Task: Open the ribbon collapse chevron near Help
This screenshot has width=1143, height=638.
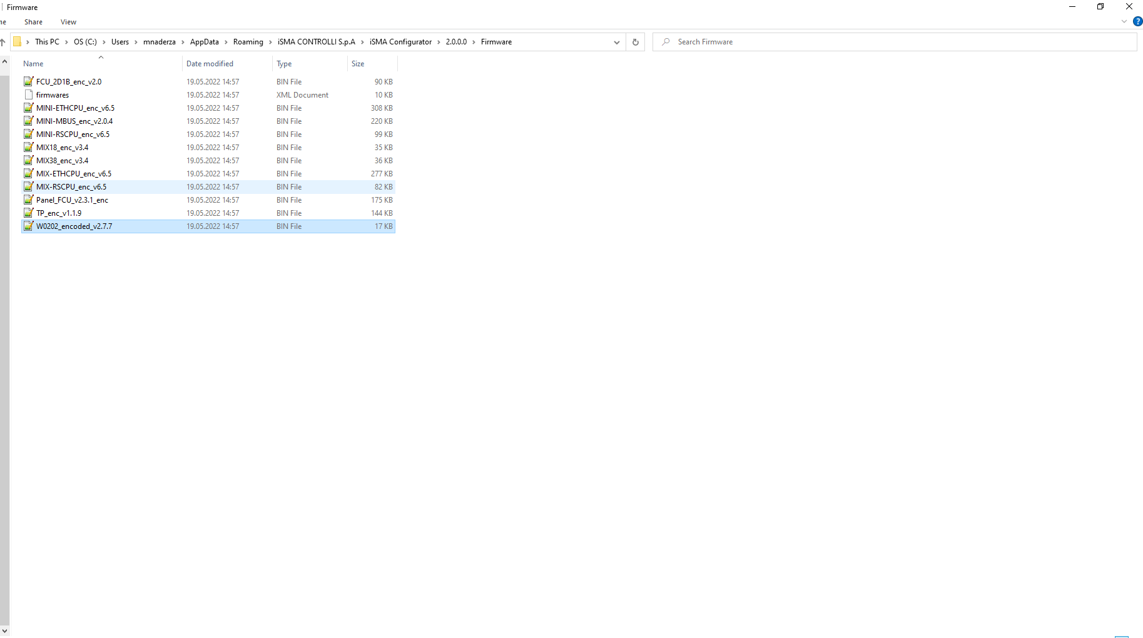Action: [1124, 21]
